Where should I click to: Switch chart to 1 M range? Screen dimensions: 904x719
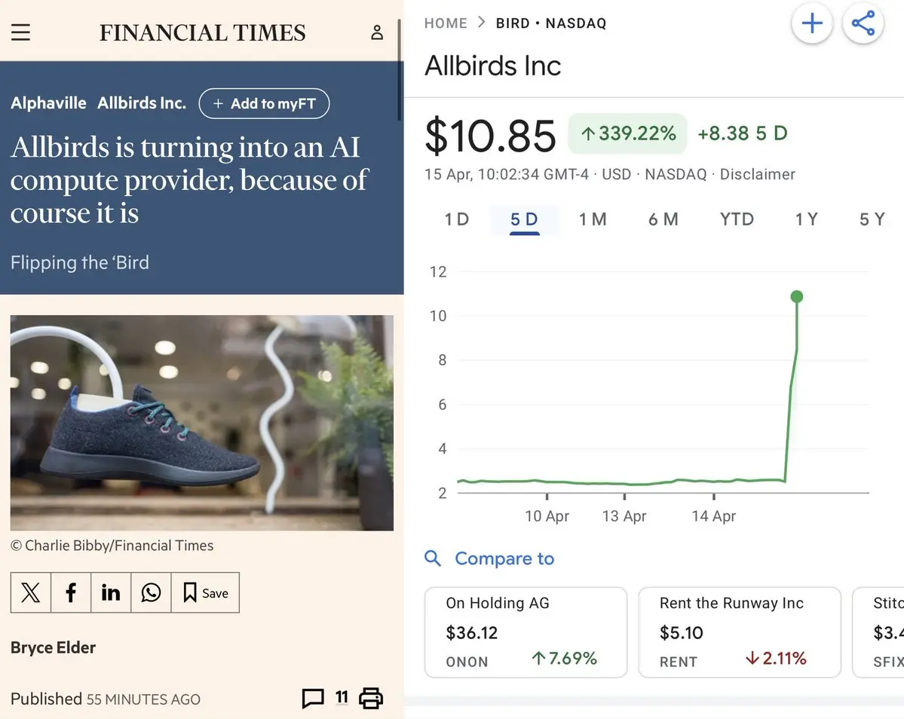click(x=593, y=219)
